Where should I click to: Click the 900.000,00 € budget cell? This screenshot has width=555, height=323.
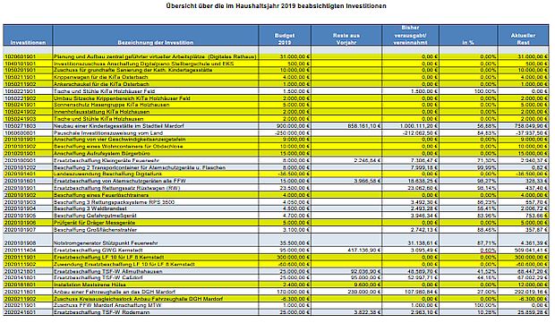click(285, 126)
